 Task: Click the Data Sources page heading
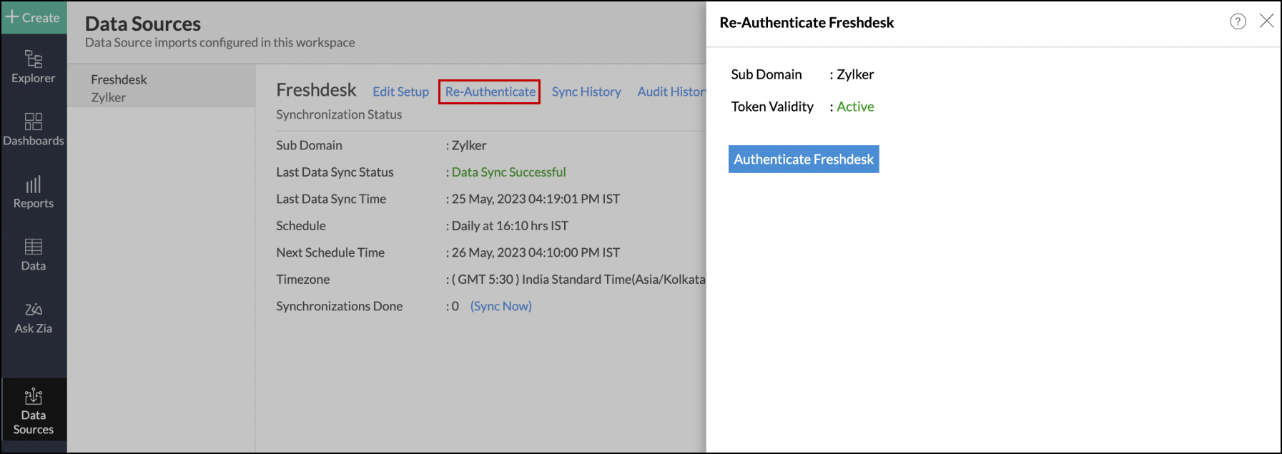[x=143, y=24]
